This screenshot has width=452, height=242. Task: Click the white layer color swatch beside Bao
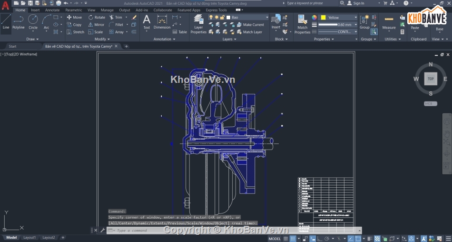point(228,17)
